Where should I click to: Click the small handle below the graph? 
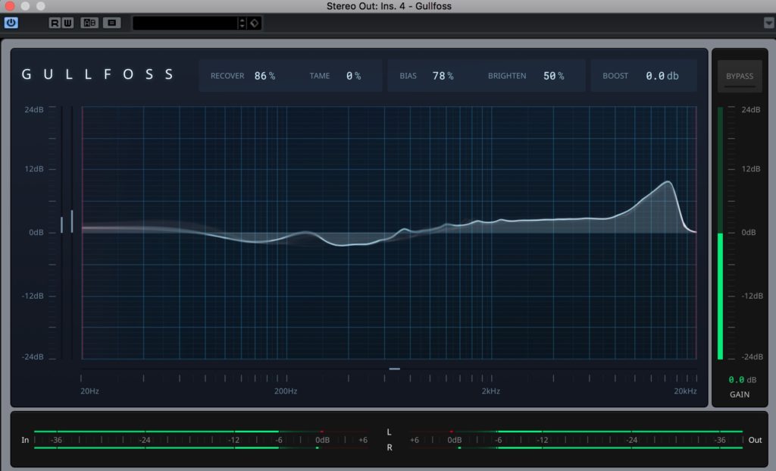(x=394, y=369)
